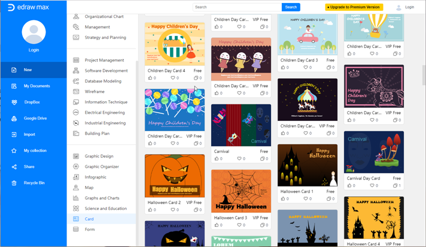This screenshot has width=426, height=247.
Task: Open Halloween Card 3 spider web thumbnail
Action: [241, 191]
